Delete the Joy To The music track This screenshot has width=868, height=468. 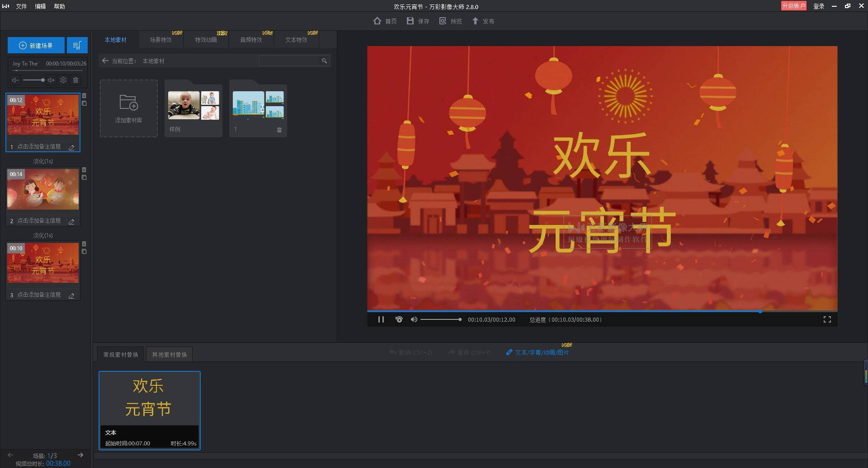(x=75, y=80)
